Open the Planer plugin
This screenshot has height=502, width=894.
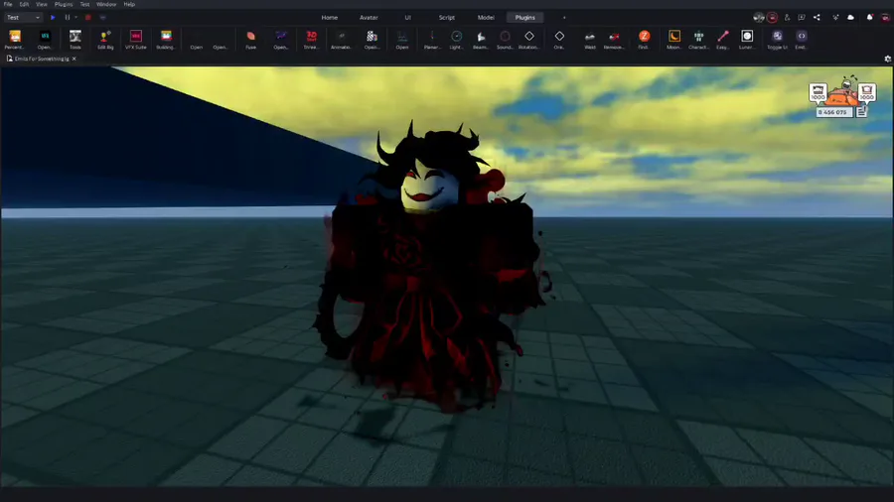click(432, 39)
